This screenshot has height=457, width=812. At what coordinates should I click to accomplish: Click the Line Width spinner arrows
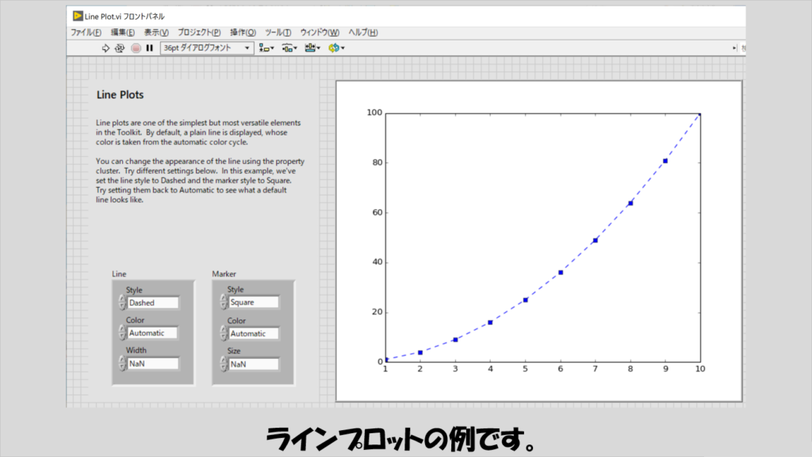pyautogui.click(x=122, y=364)
